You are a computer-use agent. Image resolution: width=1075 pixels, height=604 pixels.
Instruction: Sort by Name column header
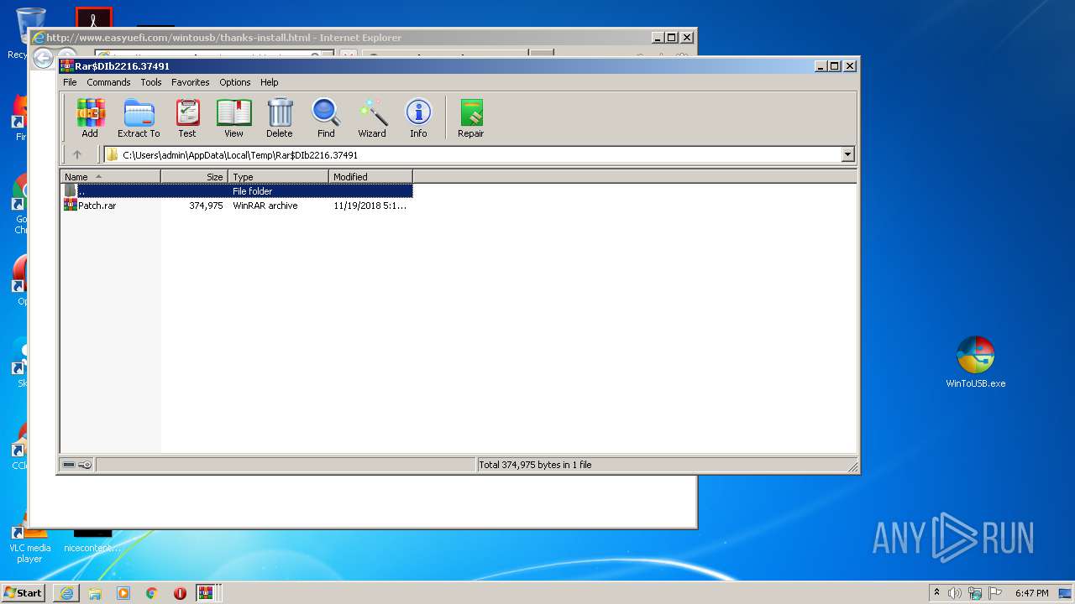tap(110, 176)
